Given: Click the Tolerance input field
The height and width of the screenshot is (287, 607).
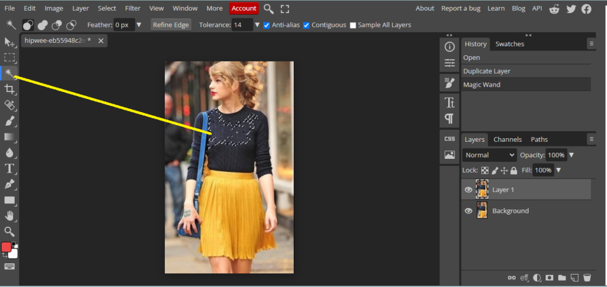Looking at the screenshot, I should (x=242, y=25).
